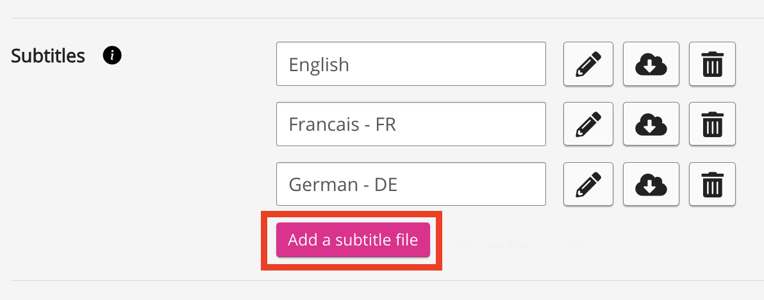Delete the German - DE subtitle

point(712,184)
